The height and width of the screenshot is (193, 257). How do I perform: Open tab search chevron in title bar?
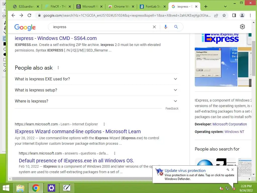click(225, 7)
